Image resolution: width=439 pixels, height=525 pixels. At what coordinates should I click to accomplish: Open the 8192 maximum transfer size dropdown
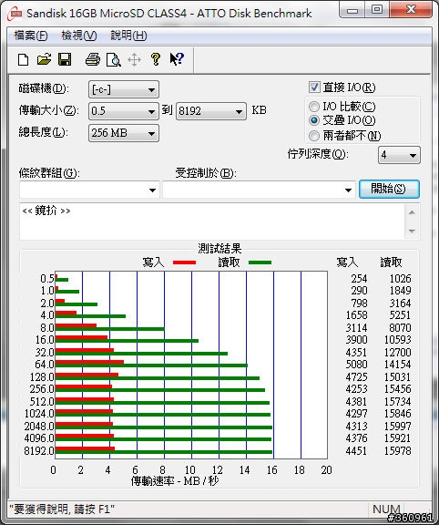pyautogui.click(x=211, y=111)
